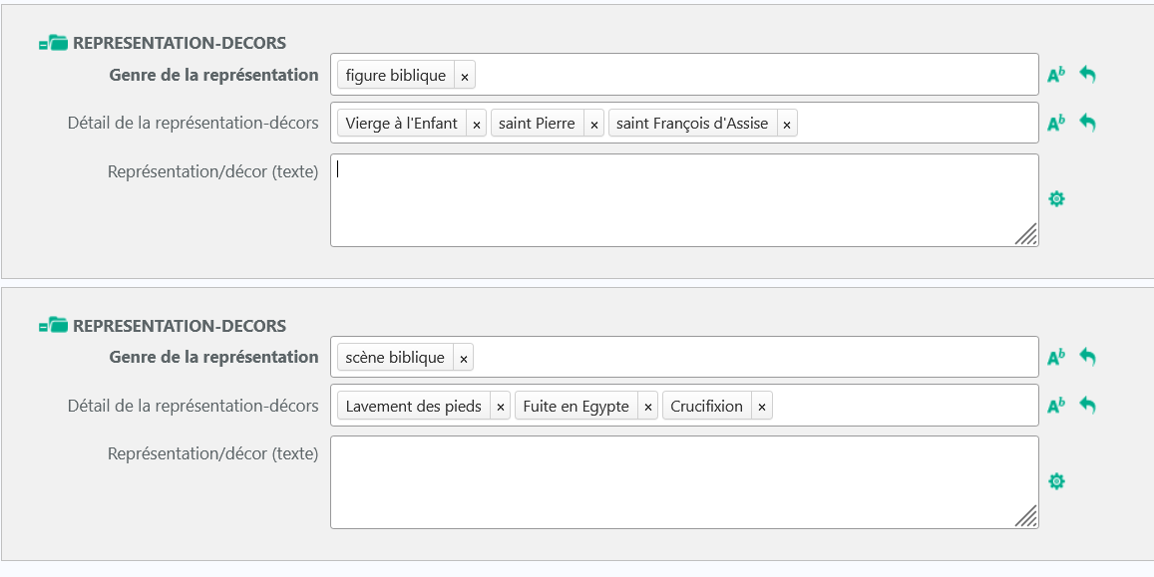Open Ab thesaurus icon for 'scène biblique' genre
Screen dimensions: 1154x577
(1056, 357)
